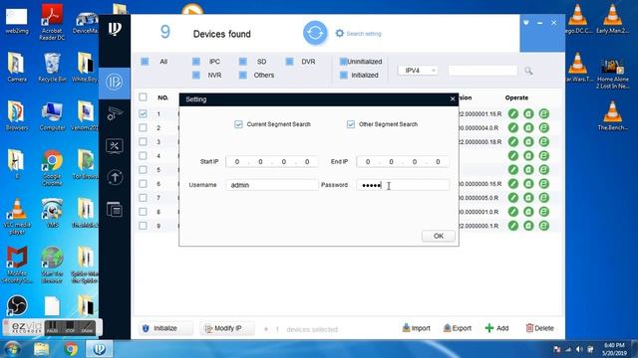Open bottom sidebar template icon
Image resolution: width=638 pixels, height=358 pixels.
115,210
